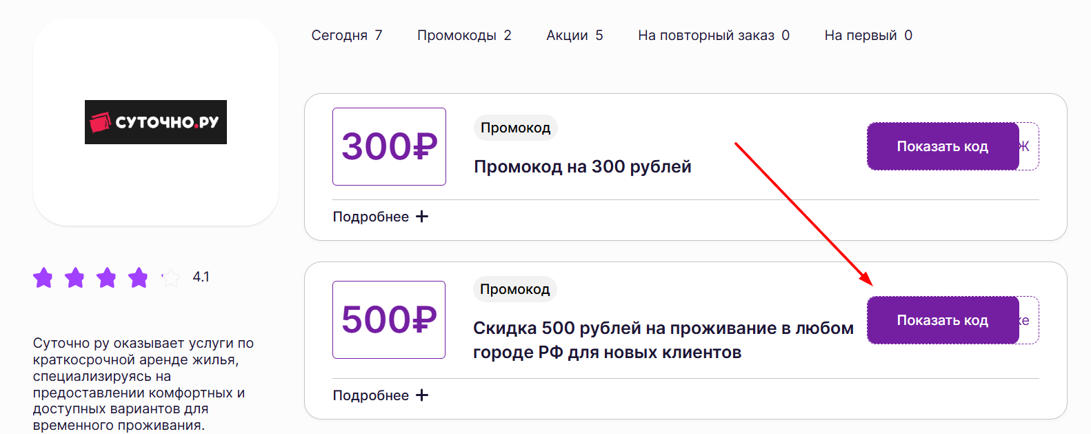Screen dimensions: 1091x434
Task: Click the plus icon next to second Подробнее
Action: 423,395
